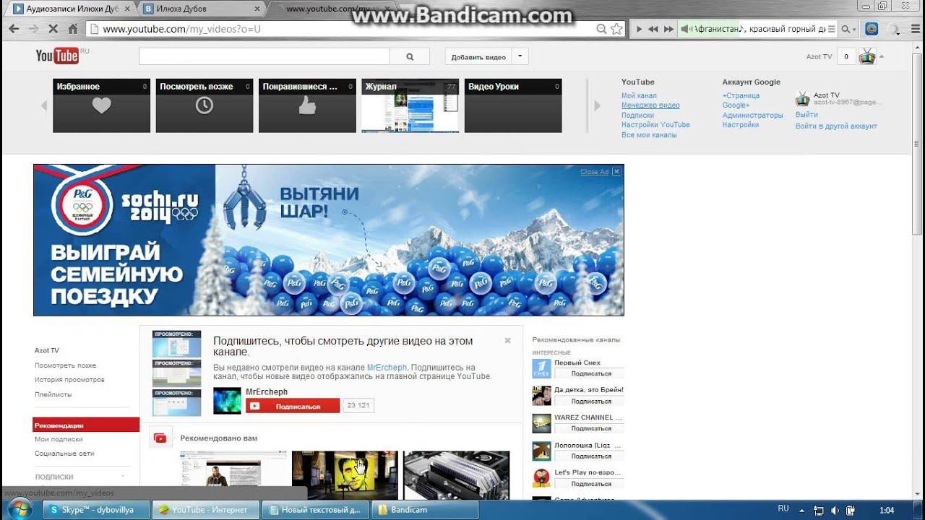Skip to next track in music extension
Screen dimensions: 925x520
(x=668, y=29)
